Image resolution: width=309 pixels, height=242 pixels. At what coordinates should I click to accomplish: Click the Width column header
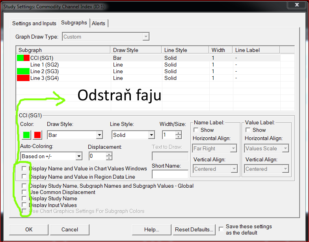point(221,50)
